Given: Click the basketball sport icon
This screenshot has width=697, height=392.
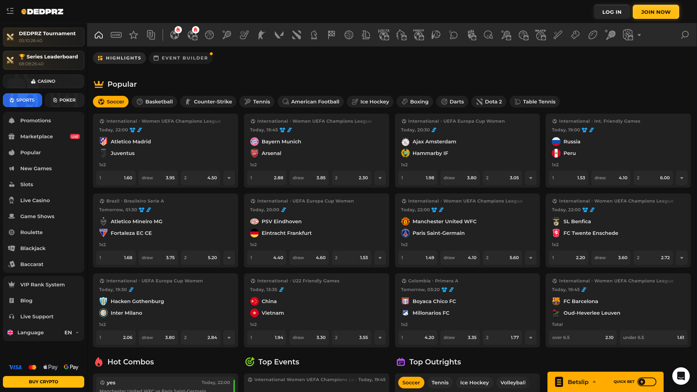Looking at the screenshot, I should coord(209,35).
